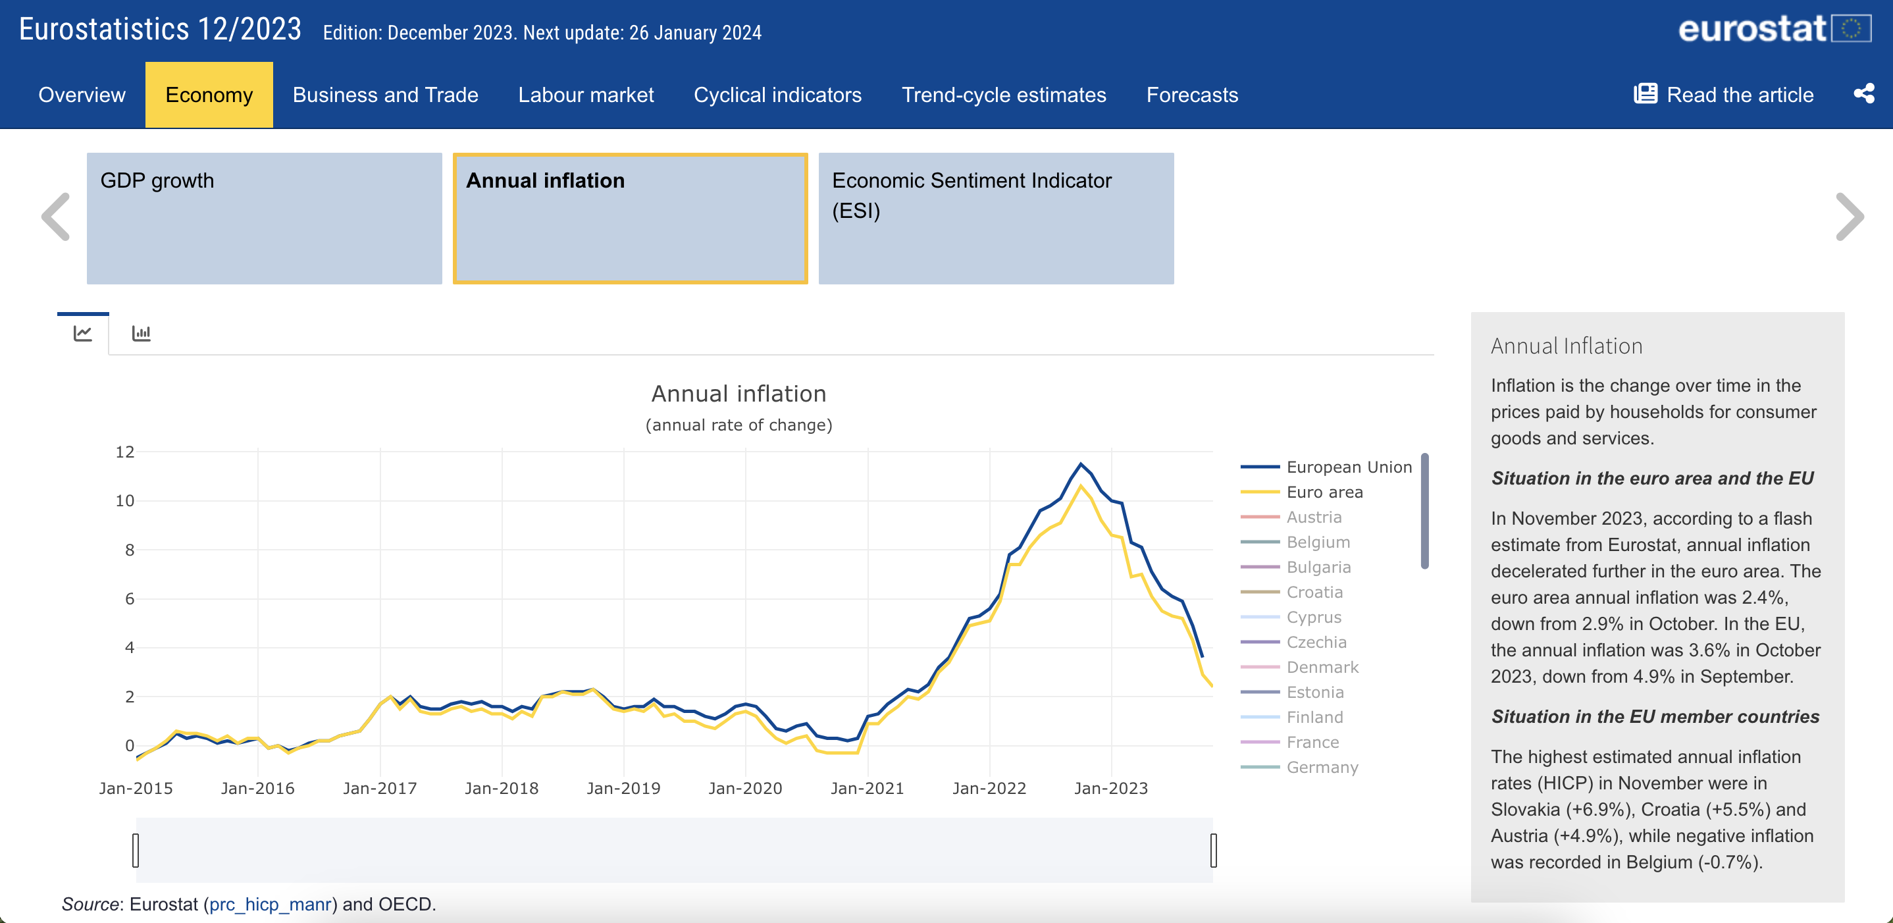
Task: Click the newspaper icon beside Read the article
Action: (x=1645, y=94)
